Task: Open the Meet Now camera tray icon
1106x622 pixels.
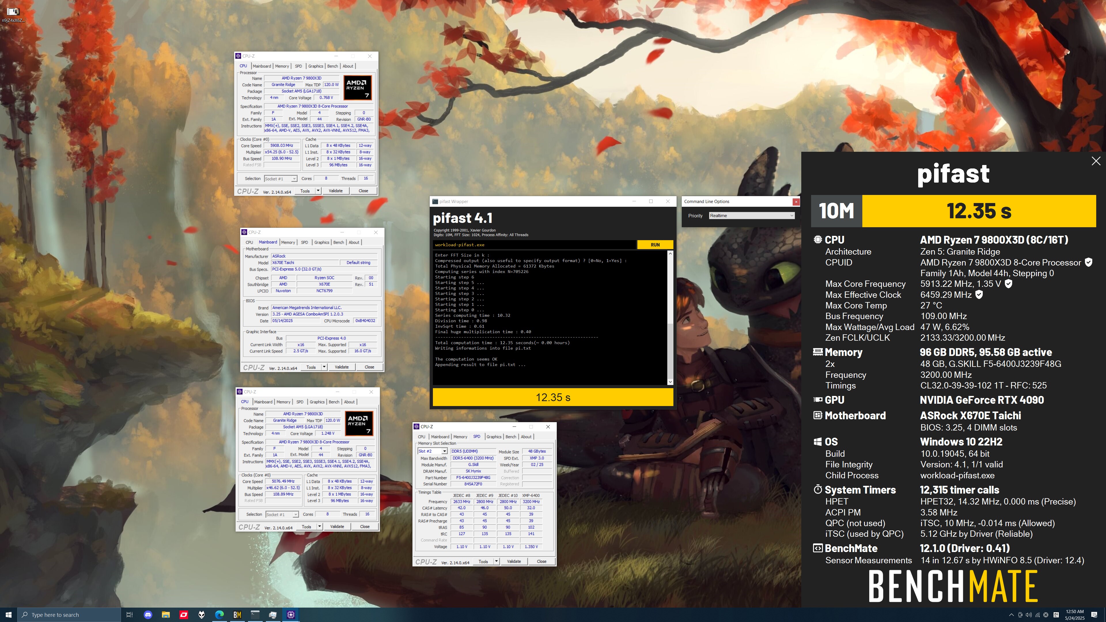Action: pyautogui.click(x=1020, y=615)
